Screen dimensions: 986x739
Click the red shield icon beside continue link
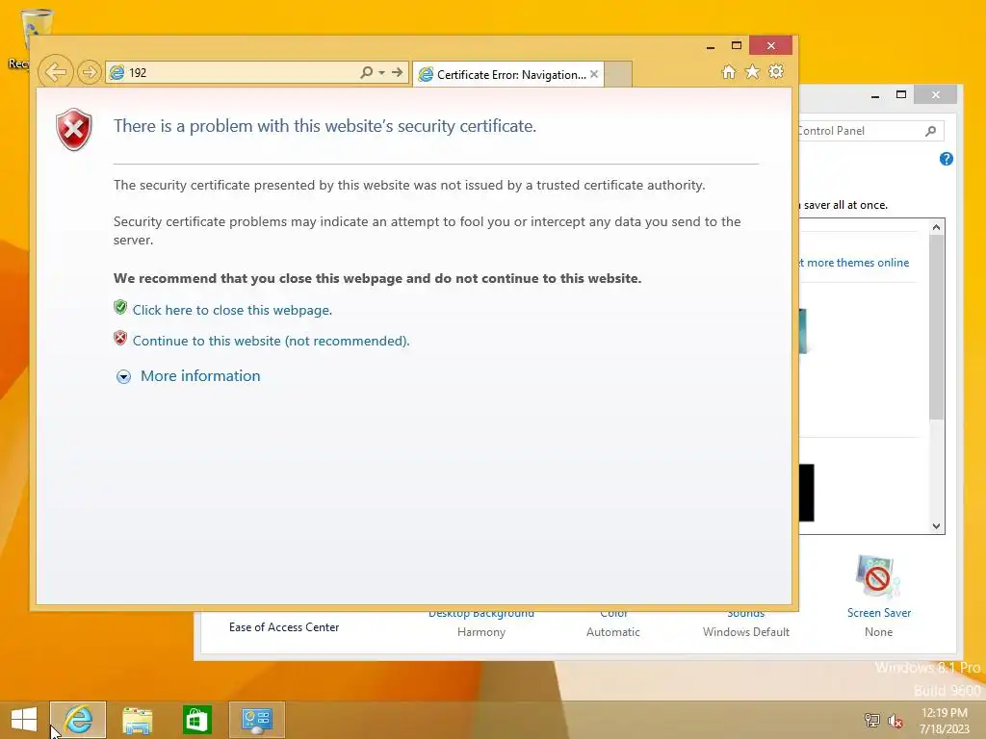(x=120, y=338)
